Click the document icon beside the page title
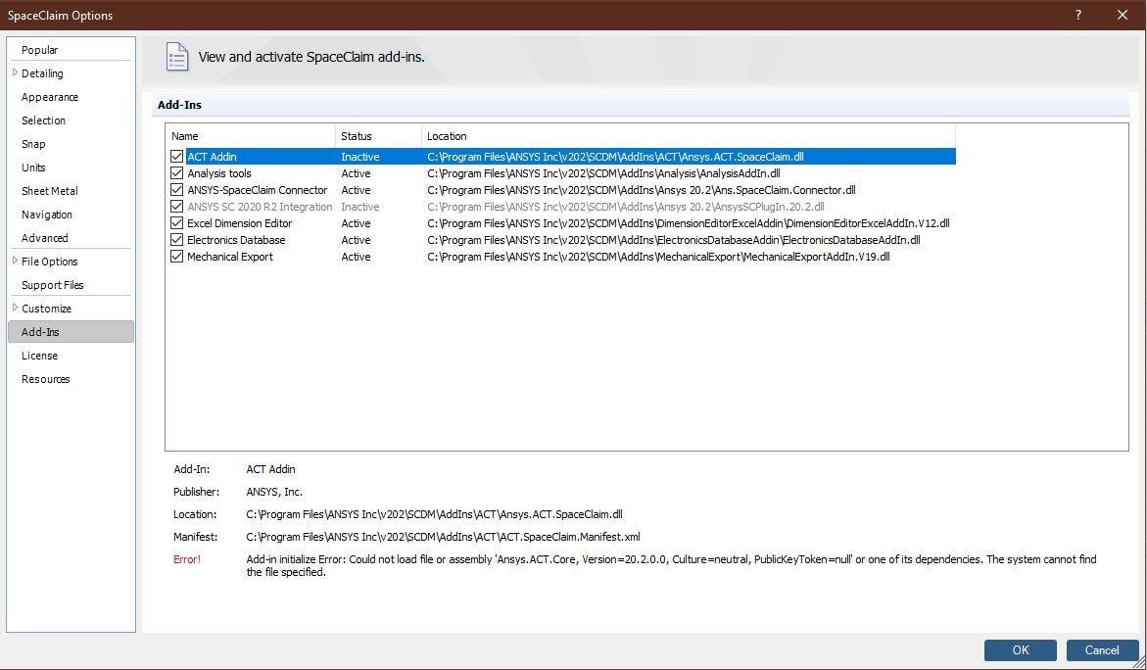1147x670 pixels. tap(177, 56)
